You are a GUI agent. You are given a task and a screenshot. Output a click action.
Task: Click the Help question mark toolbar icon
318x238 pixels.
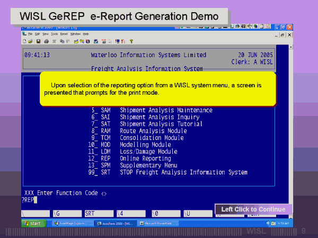coord(131,41)
